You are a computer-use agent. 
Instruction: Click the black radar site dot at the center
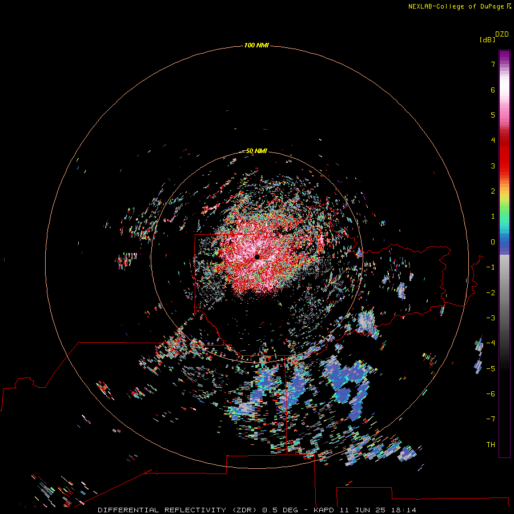coord(258,257)
